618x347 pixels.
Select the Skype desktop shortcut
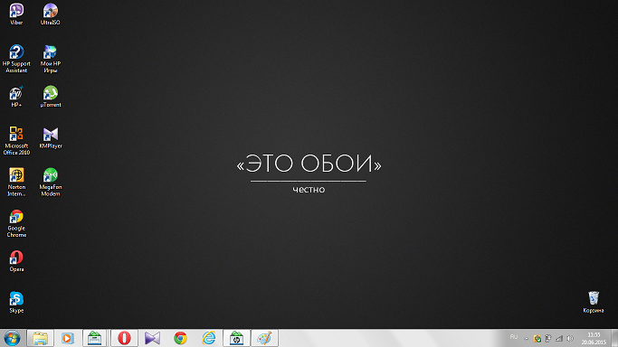pos(16,302)
